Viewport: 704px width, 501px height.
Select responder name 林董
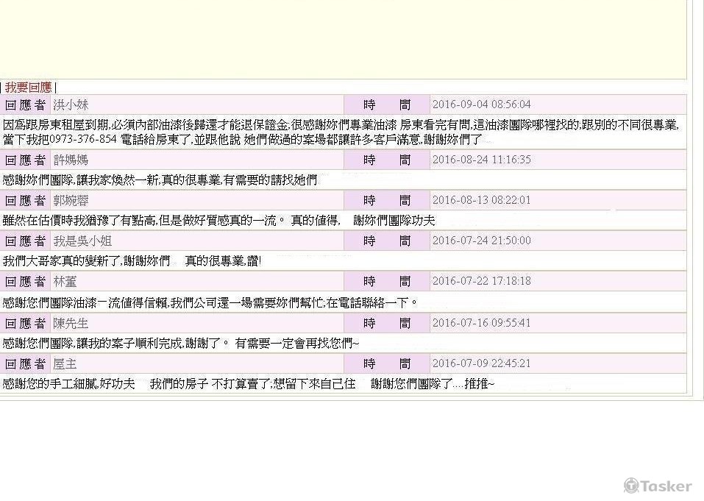pos(65,281)
